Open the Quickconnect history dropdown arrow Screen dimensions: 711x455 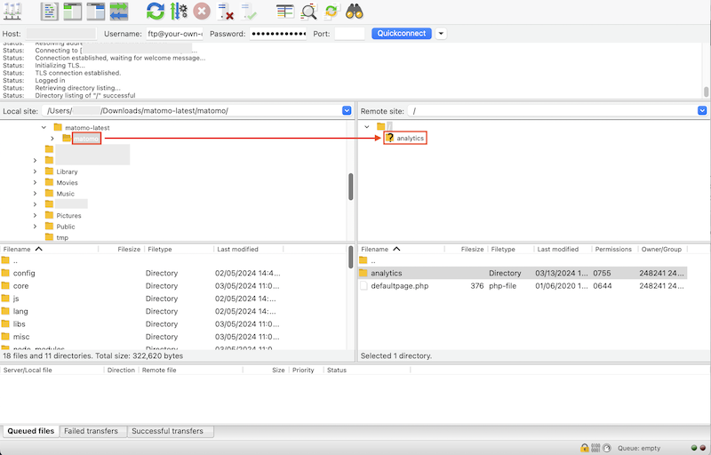(441, 34)
